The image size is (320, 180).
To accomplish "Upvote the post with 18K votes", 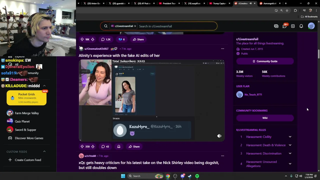I will (x=82, y=39).
